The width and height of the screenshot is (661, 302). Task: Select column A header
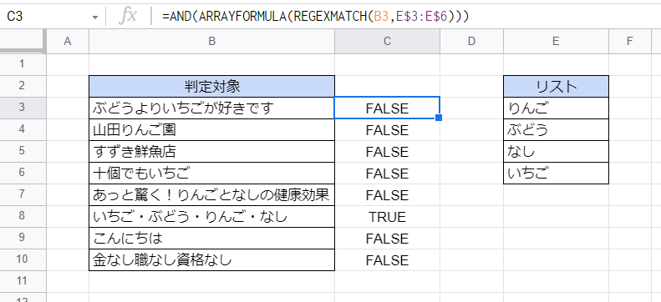point(68,41)
